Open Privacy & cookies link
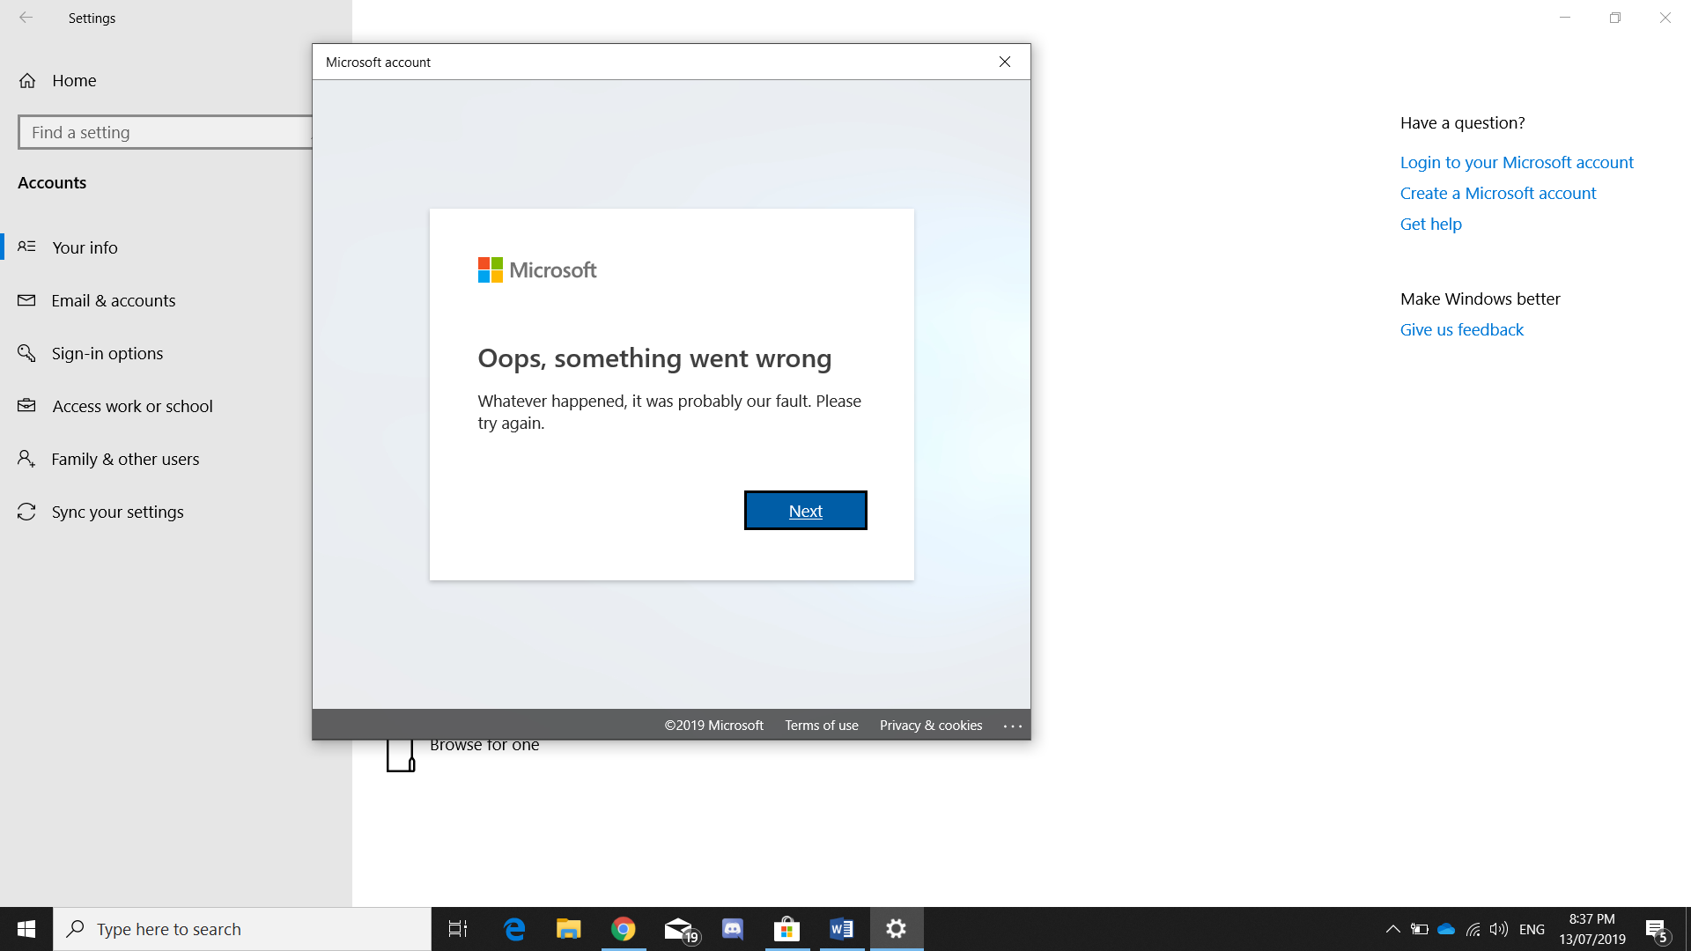 pos(930,726)
